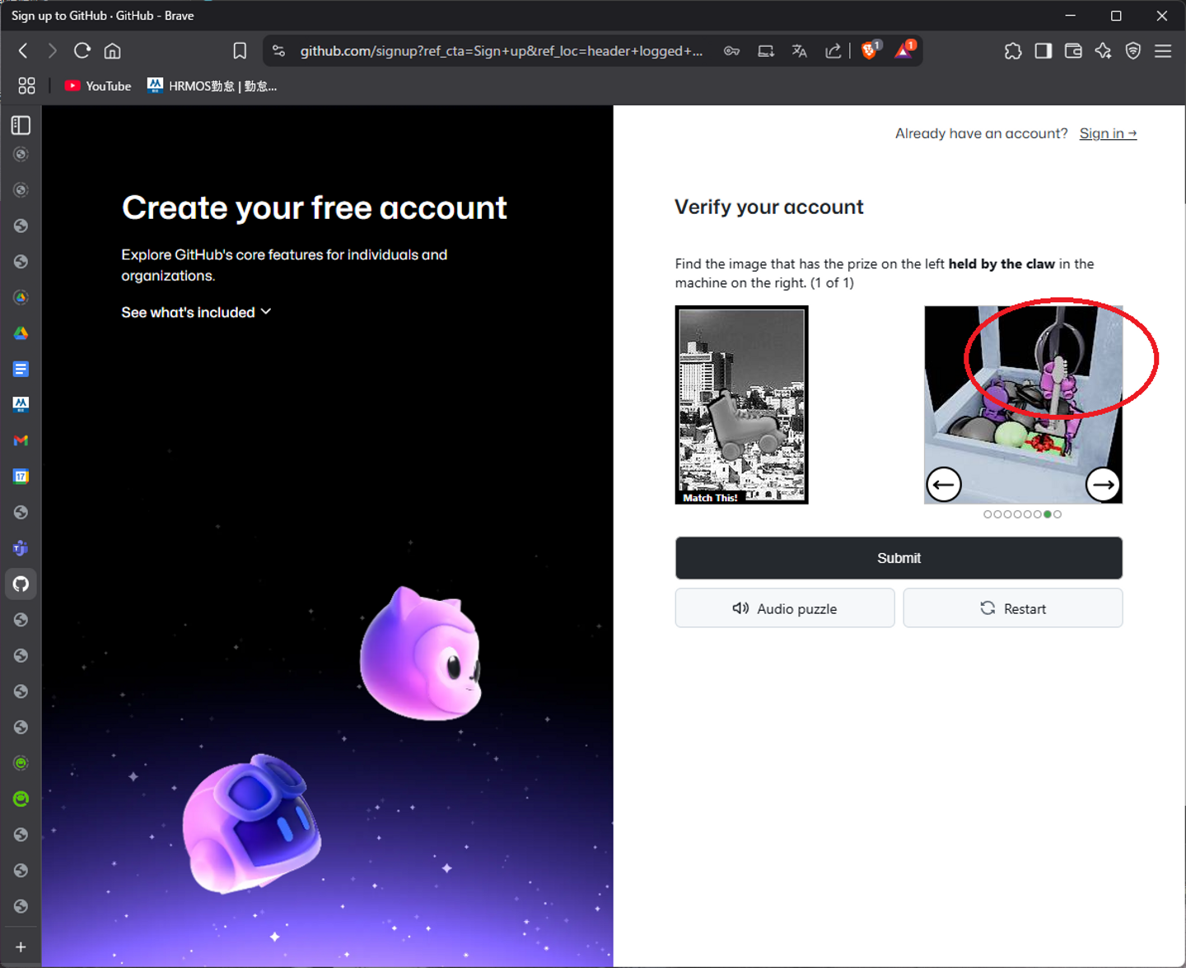Image resolution: width=1186 pixels, height=968 pixels.
Task: Open the Brave Rewards triangle icon
Action: tap(904, 50)
